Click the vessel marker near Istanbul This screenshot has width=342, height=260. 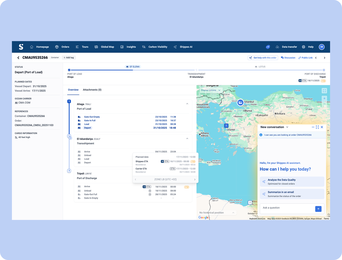click(x=240, y=102)
